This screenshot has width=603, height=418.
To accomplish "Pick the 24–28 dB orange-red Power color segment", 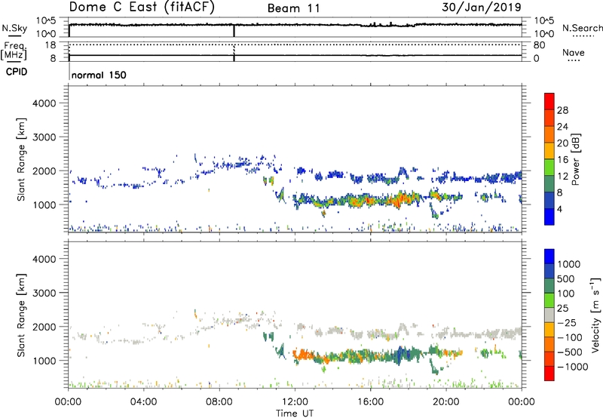I will pos(549,118).
